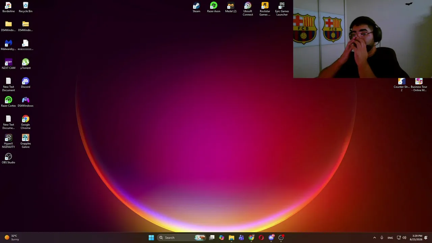The width and height of the screenshot is (432, 243).
Task: Open the ENG language switcher
Action: coord(390,238)
